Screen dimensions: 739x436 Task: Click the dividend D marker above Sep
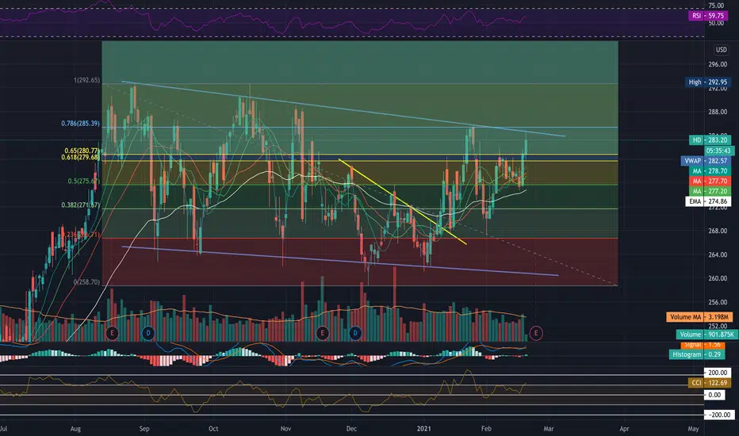pyautogui.click(x=148, y=333)
